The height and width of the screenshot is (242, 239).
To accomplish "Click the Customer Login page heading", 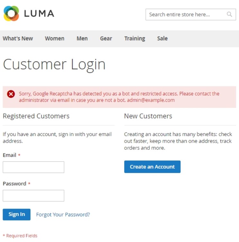I will point(54,65).
